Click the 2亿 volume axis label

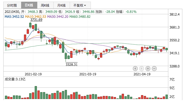[172, 97]
